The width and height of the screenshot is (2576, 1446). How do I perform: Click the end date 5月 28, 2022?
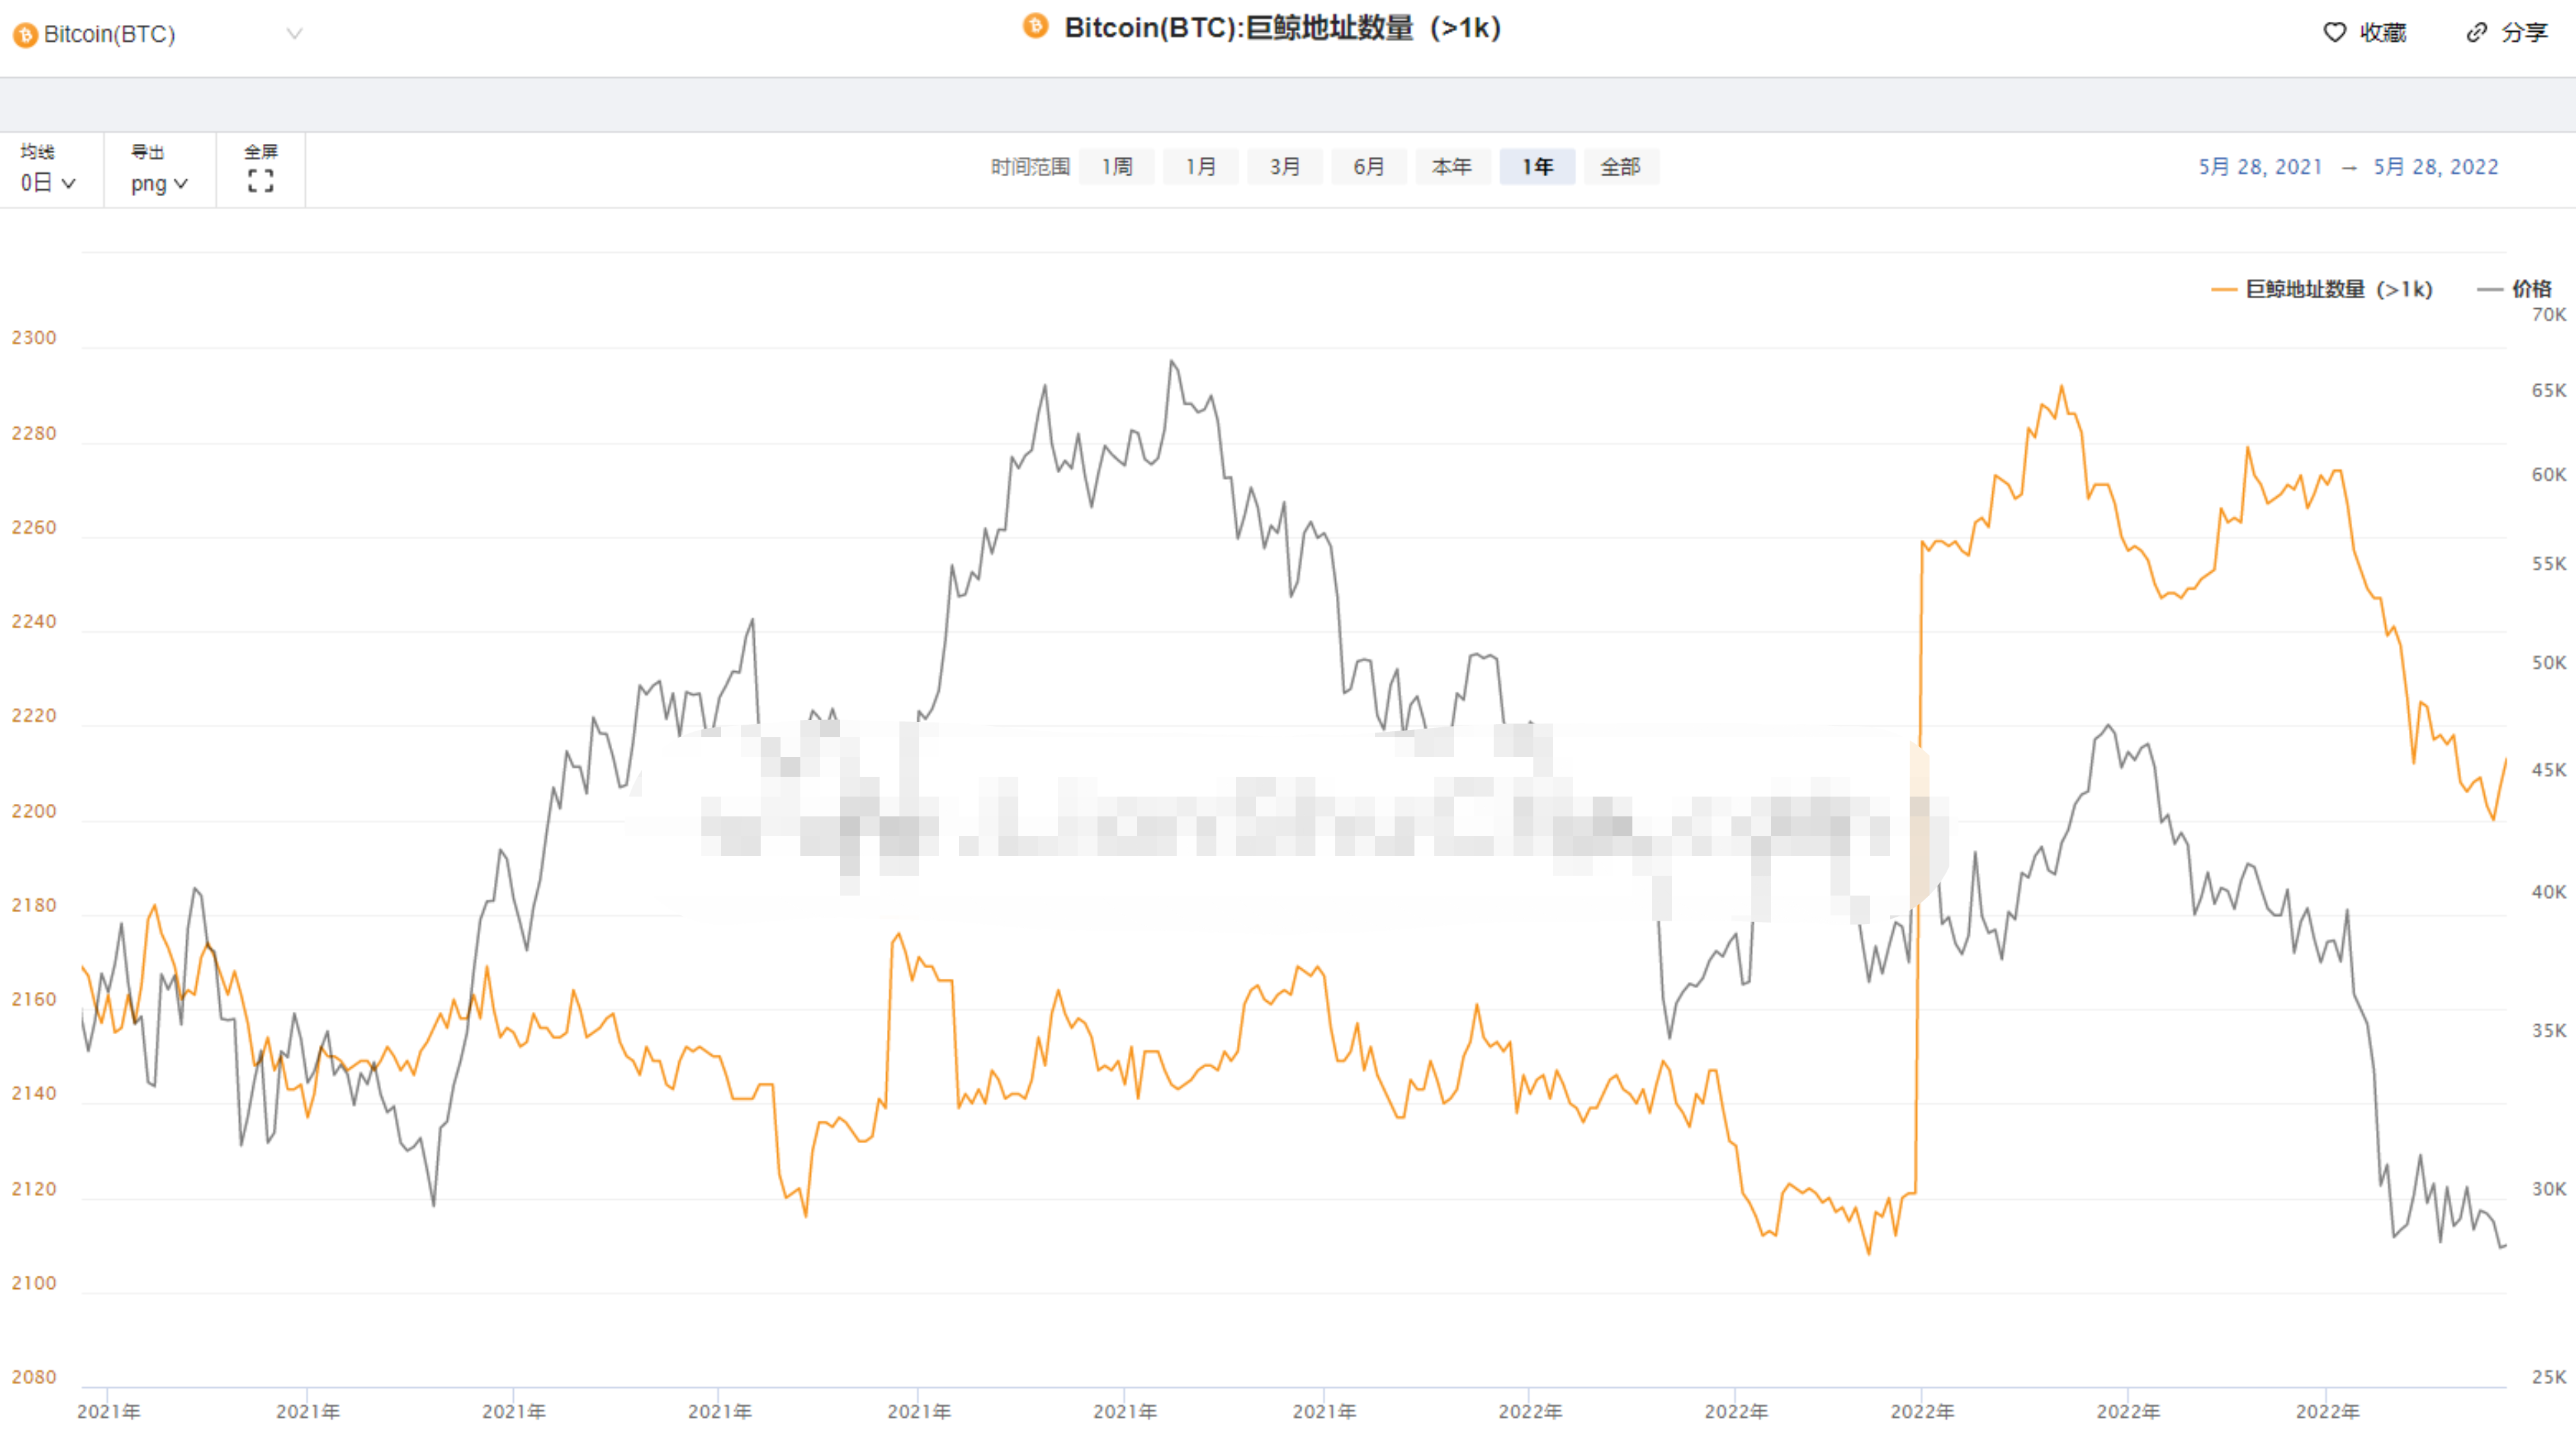coord(2436,167)
